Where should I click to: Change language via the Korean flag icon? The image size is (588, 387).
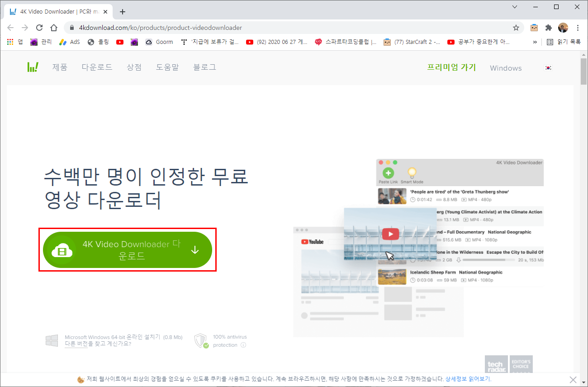tap(548, 68)
